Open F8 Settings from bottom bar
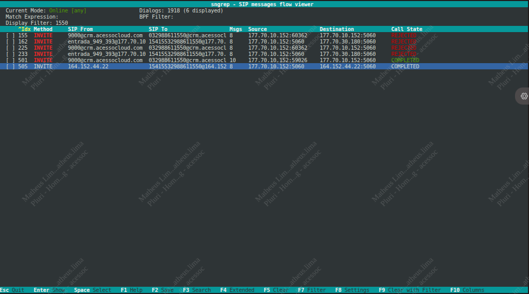The height and width of the screenshot is (294, 529). (x=352, y=290)
